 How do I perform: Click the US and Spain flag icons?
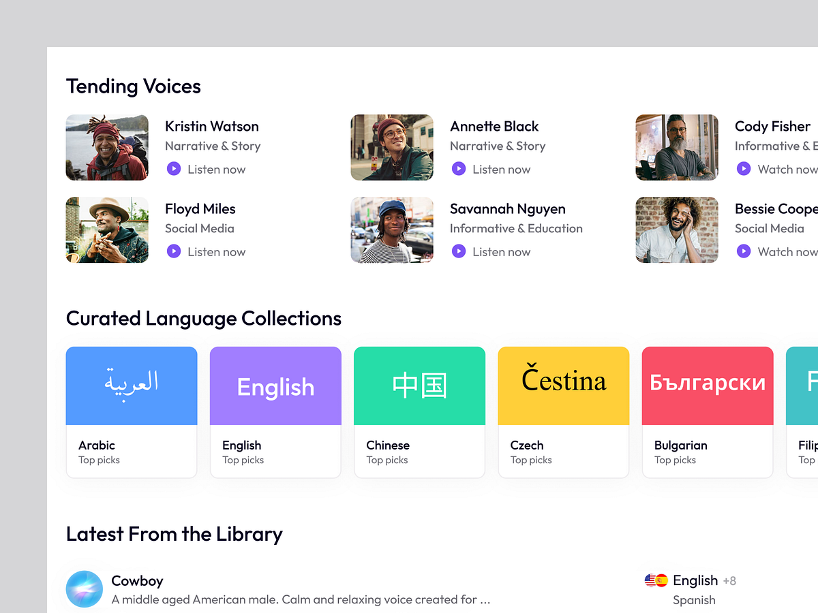pyautogui.click(x=656, y=580)
